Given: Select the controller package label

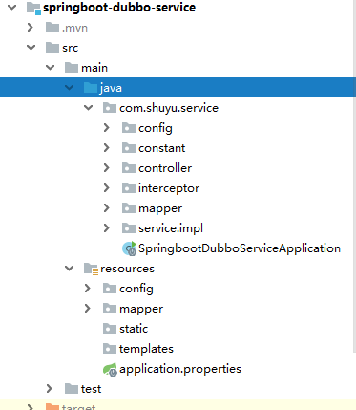Looking at the screenshot, I should click(x=165, y=168).
